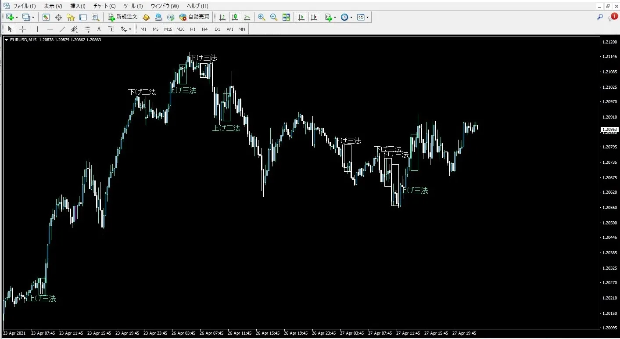Viewport: 620px width, 339px height.
Task: Select the horizontal line drawing tool
Action: tap(50, 29)
